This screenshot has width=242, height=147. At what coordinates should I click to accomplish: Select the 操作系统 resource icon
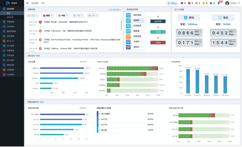(128, 15)
